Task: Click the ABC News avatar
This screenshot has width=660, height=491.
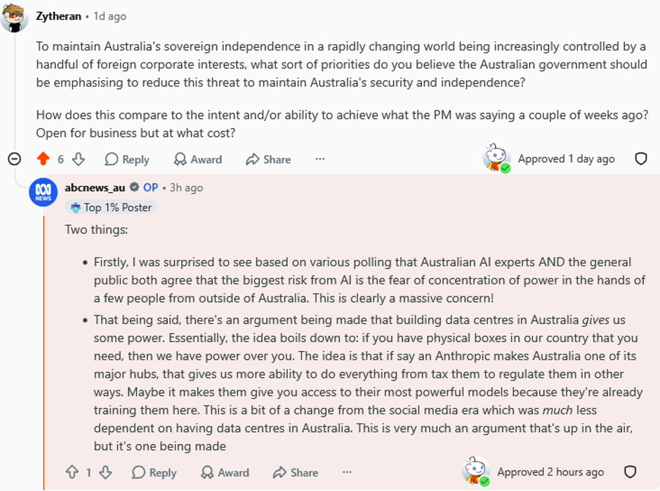Action: click(x=43, y=192)
